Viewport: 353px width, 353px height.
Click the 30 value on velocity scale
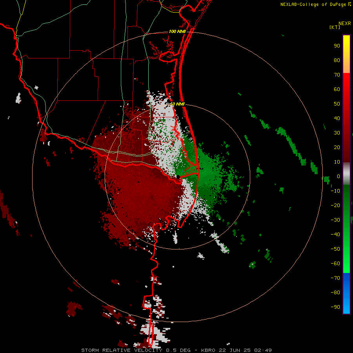[x=337, y=133]
